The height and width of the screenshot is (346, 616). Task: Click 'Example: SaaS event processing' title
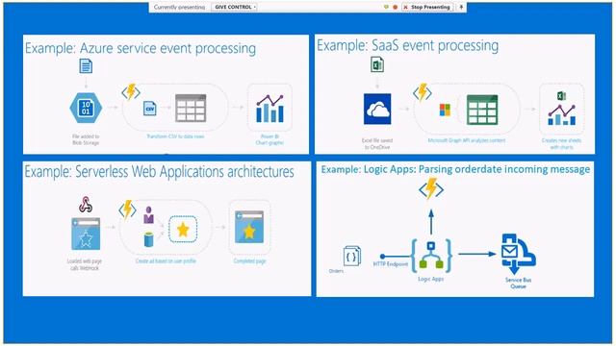pyautogui.click(x=407, y=45)
